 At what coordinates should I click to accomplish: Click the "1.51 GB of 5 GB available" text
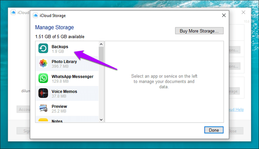click(60, 37)
